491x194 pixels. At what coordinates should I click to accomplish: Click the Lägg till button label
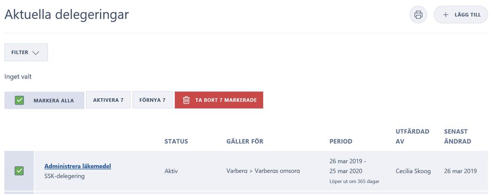point(467,15)
